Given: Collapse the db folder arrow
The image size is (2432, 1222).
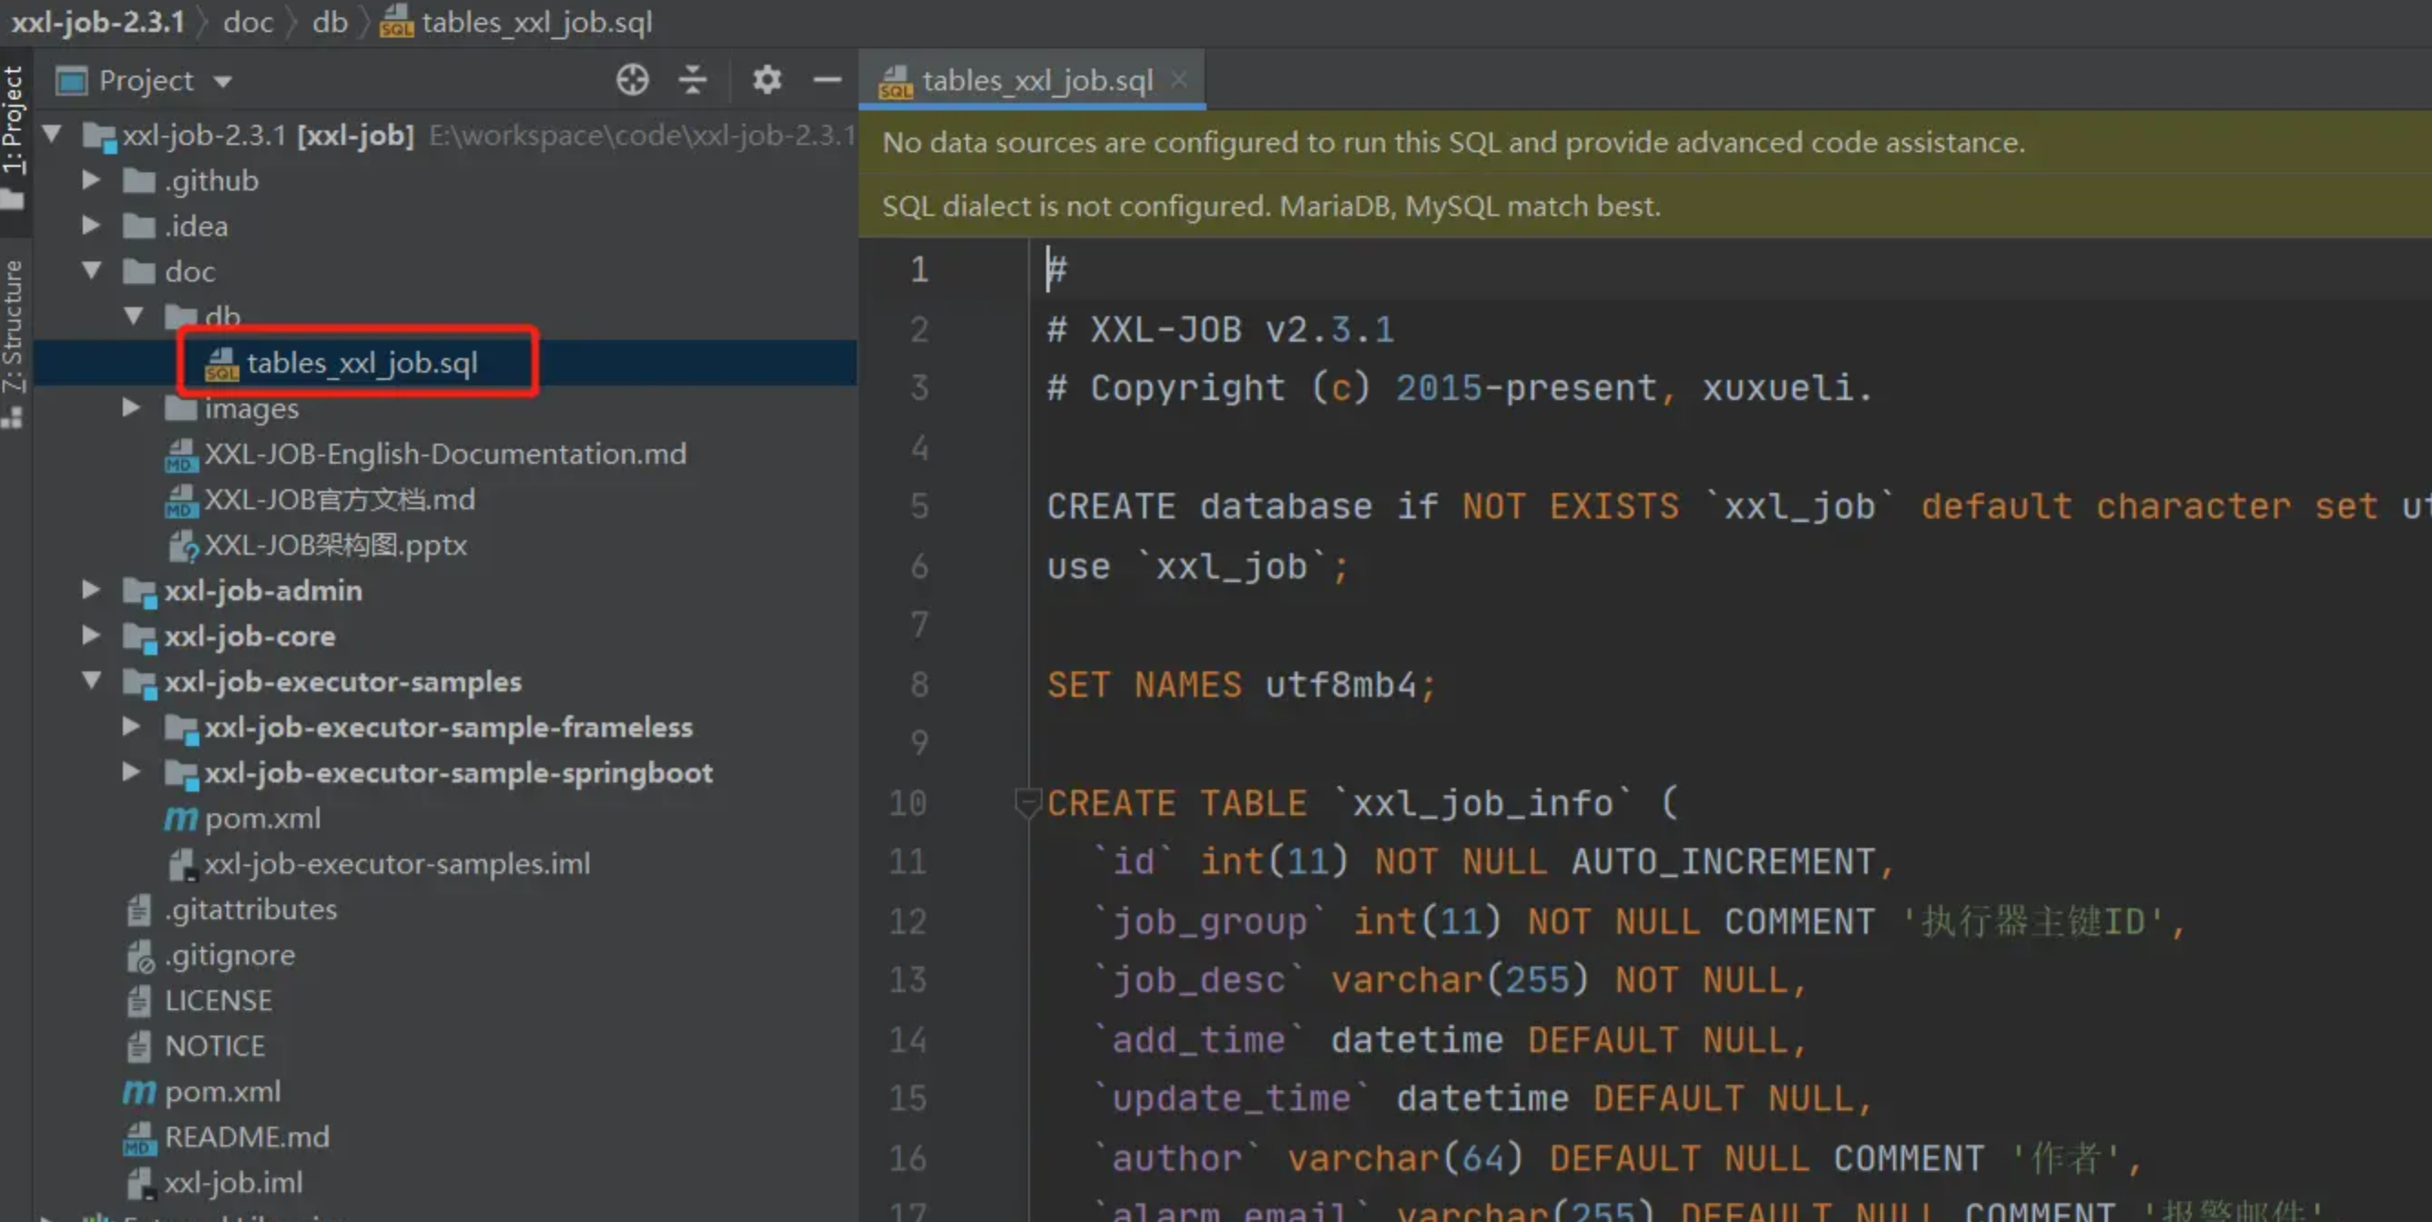Looking at the screenshot, I should [133, 314].
